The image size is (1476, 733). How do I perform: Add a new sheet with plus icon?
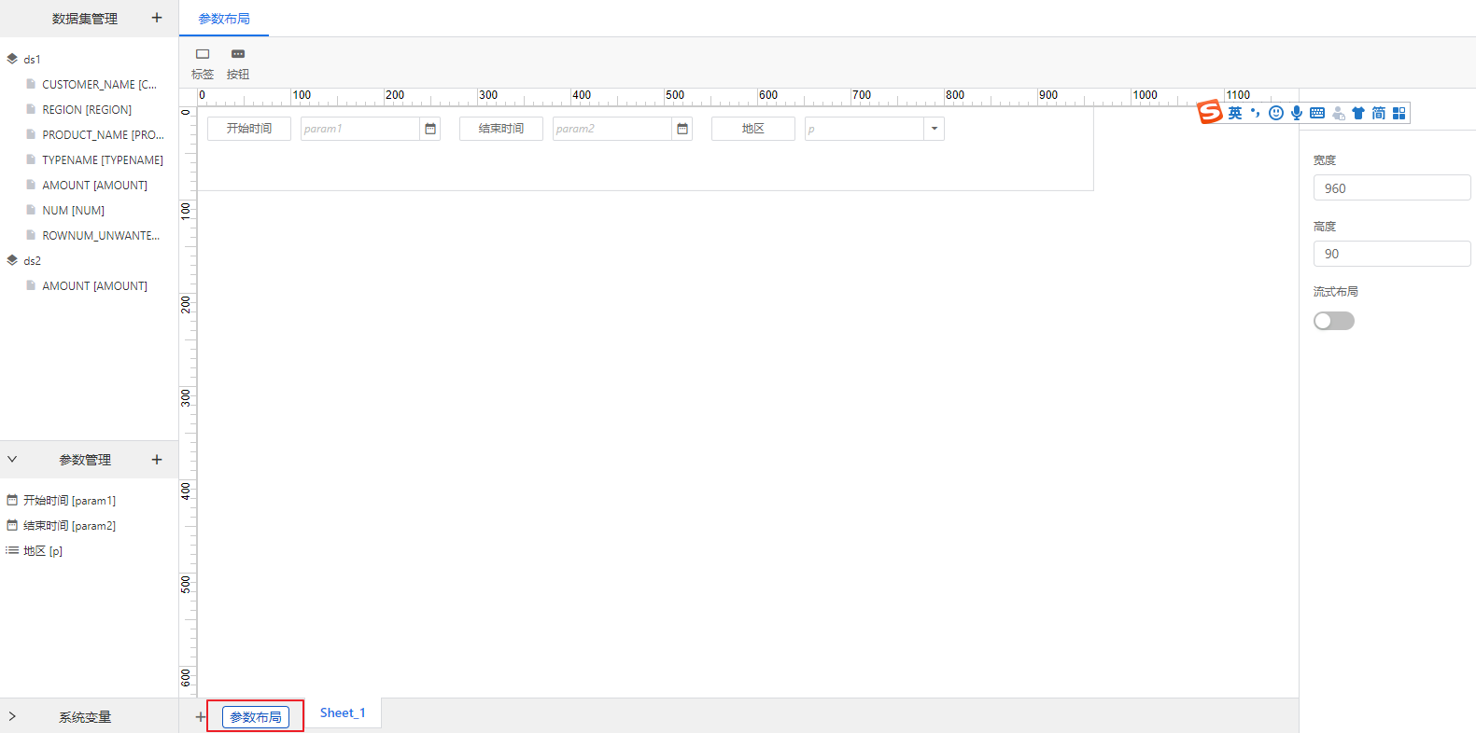200,717
